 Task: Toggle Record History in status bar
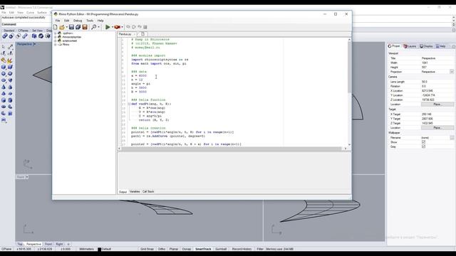click(242, 249)
